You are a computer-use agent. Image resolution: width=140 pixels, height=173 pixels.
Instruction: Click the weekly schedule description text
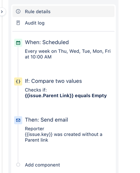tap(68, 54)
